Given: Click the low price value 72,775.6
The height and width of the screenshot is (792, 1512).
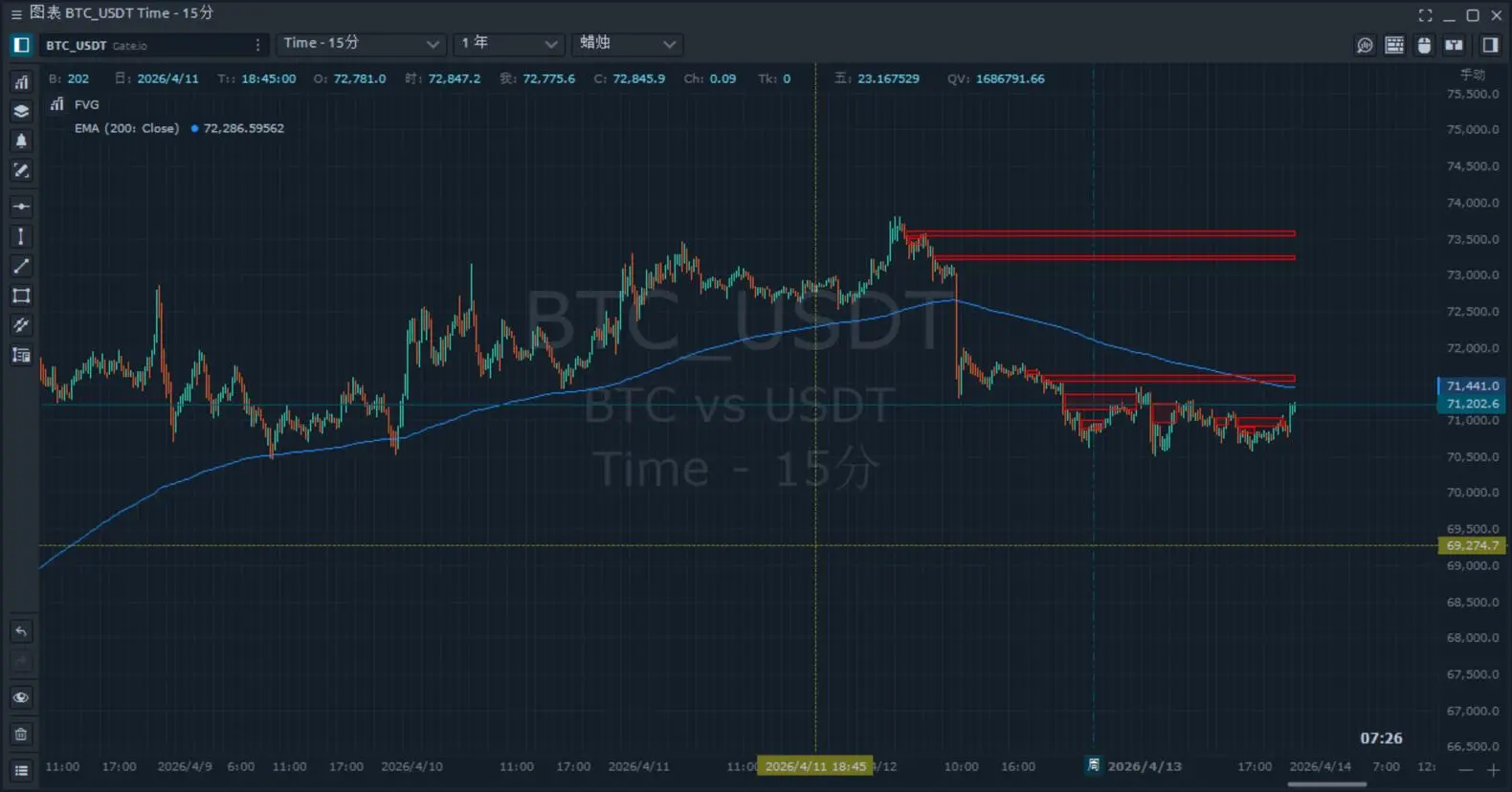Looking at the screenshot, I should tap(549, 78).
